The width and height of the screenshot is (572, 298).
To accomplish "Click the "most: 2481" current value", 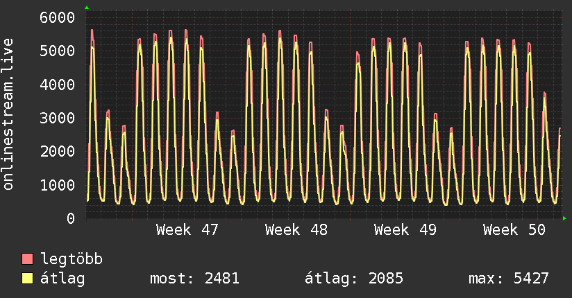I will [194, 279].
